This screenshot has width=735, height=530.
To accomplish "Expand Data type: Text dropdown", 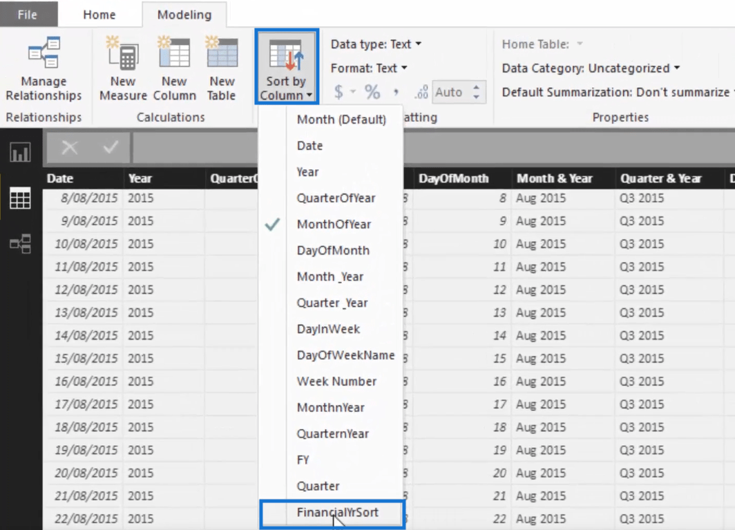I will 376,44.
